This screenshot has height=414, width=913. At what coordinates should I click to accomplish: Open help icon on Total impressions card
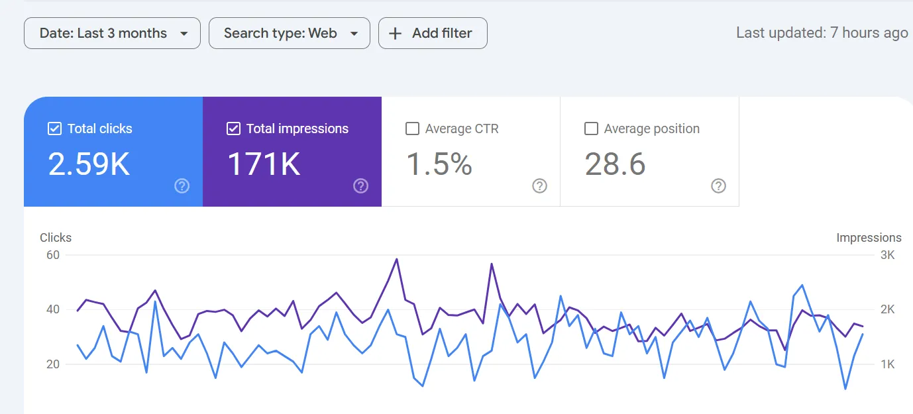(x=360, y=186)
